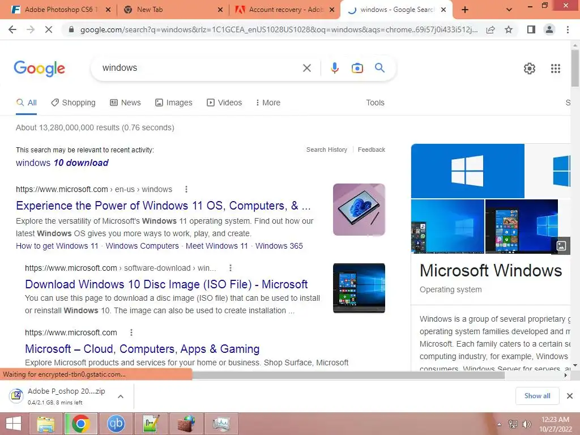Open Notepad++ from the taskbar
This screenshot has width=580, height=435.
tap(151, 424)
